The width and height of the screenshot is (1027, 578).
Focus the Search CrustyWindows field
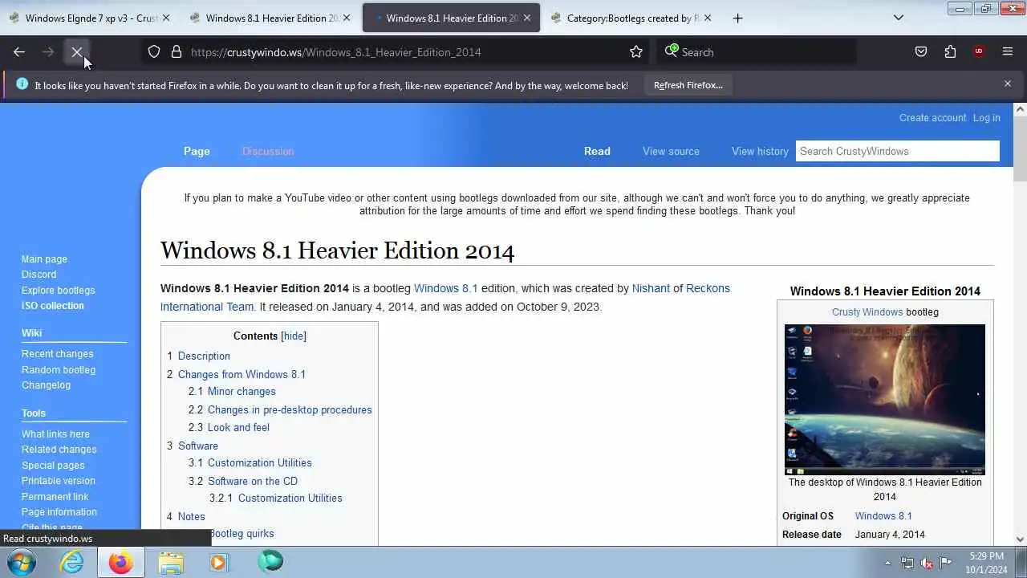point(897,151)
